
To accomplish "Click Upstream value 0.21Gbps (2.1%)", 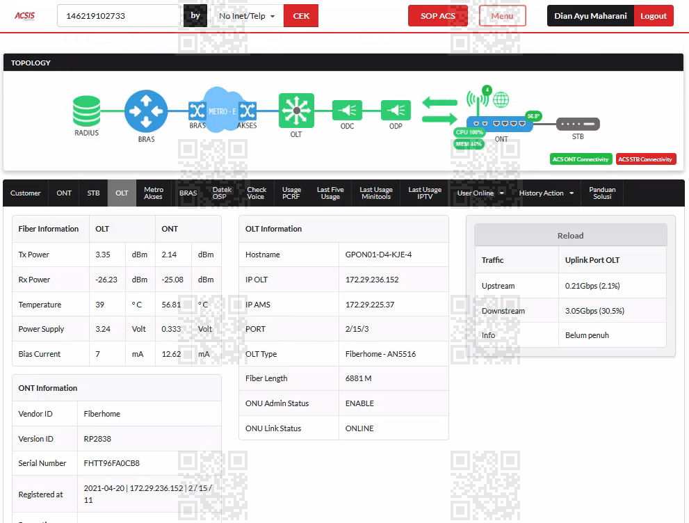I will pos(592,286).
